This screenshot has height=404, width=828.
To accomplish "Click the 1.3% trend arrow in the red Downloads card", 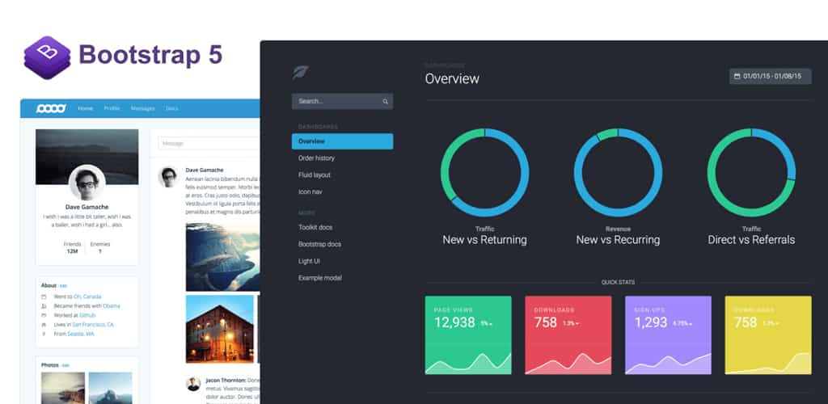I will point(577,324).
